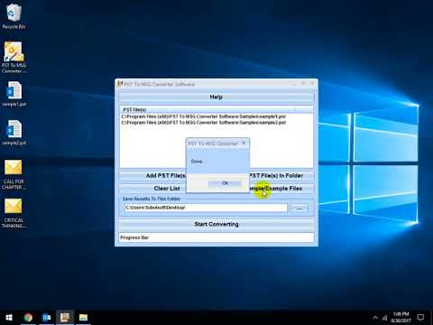Screen dimensions: 433x325
Task: Select the CRITICAL THINKING message icon
Action: click(x=14, y=213)
